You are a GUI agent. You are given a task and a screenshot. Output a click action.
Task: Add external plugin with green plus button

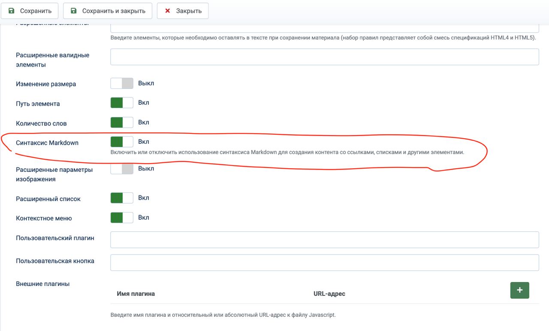519,290
